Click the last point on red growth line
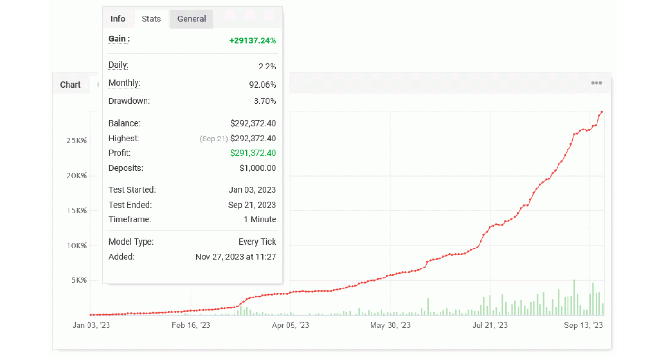Viewport: 666px width, 357px height. point(602,112)
